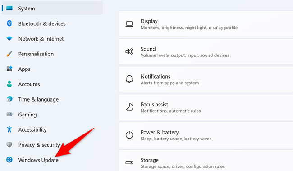The height and width of the screenshot is (171, 293).
Task: Click 'Notifications, automatic rules' description
Action: coord(170,111)
